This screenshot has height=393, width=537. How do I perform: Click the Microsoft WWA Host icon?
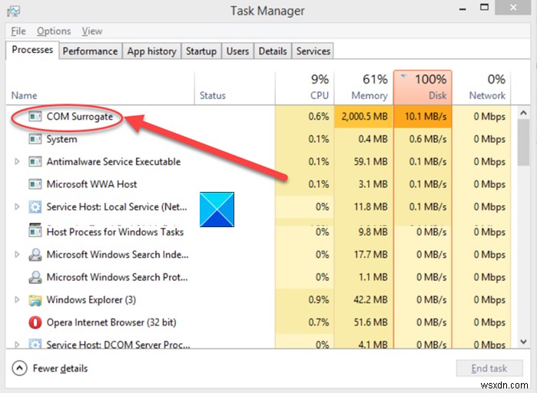pos(35,184)
